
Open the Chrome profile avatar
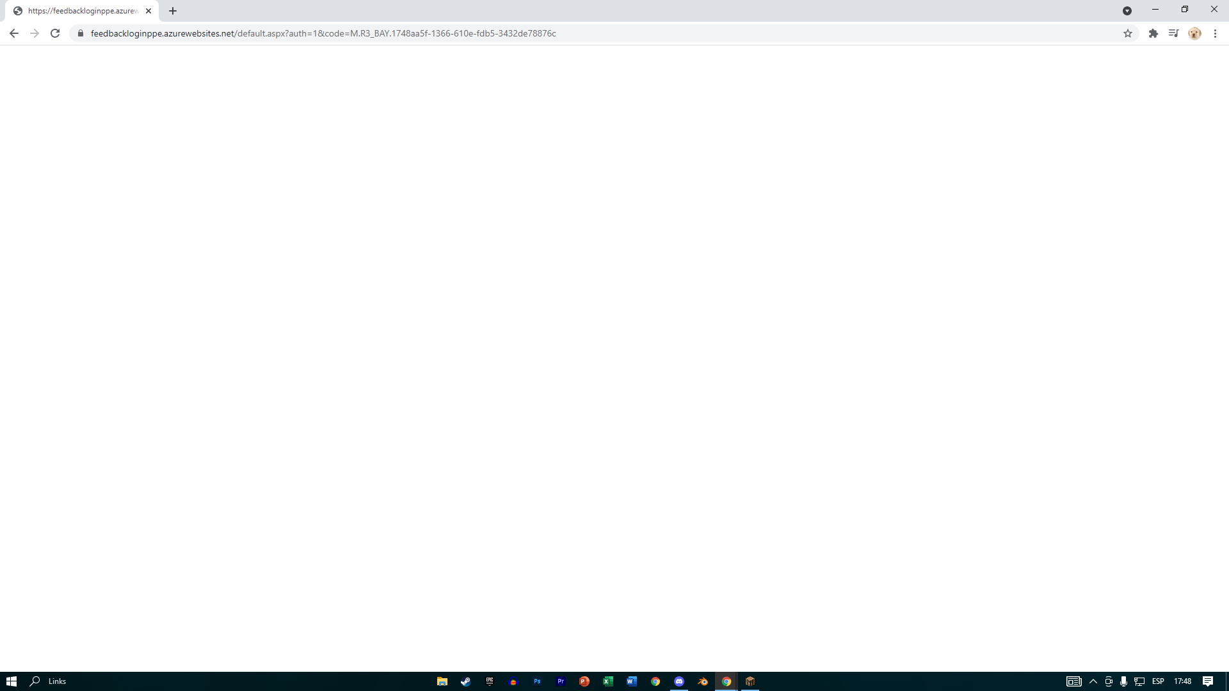click(x=1194, y=33)
